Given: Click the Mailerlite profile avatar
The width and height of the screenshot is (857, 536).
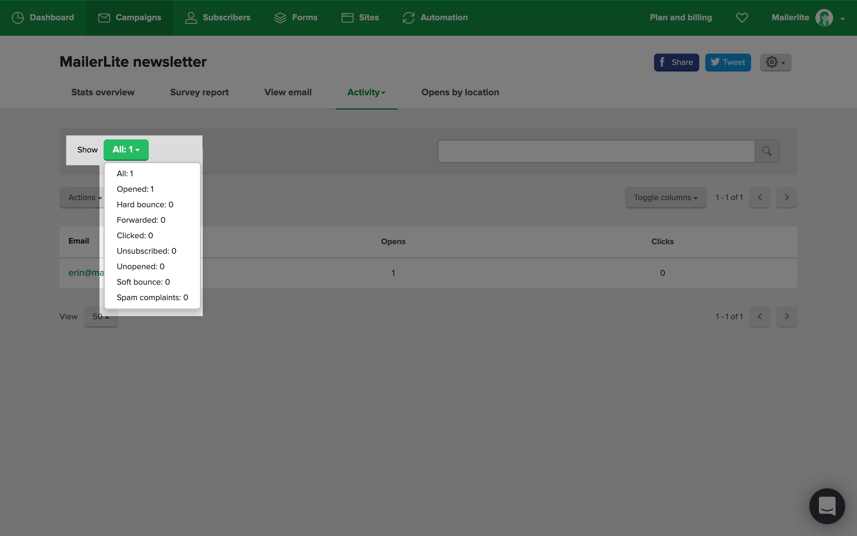Looking at the screenshot, I should pyautogui.click(x=824, y=18).
